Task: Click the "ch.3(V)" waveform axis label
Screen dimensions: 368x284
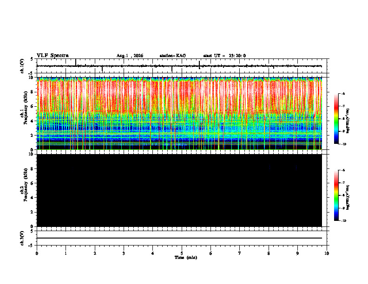Action: 22,239
